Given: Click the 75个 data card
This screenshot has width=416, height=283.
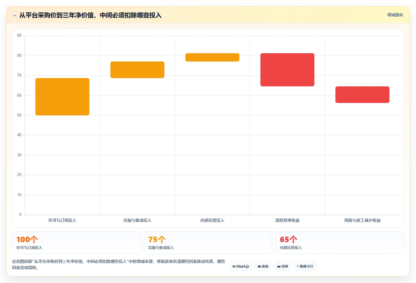Looking at the screenshot, I should point(208,243).
